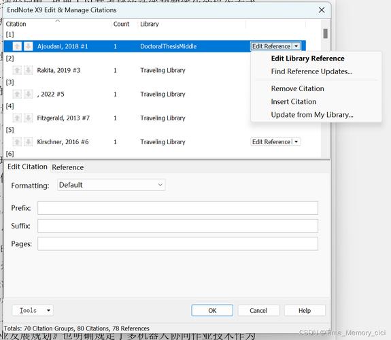This screenshot has height=340, width=391.
Task: Click down arrow for Rakita 2019 citation
Action: point(28,70)
